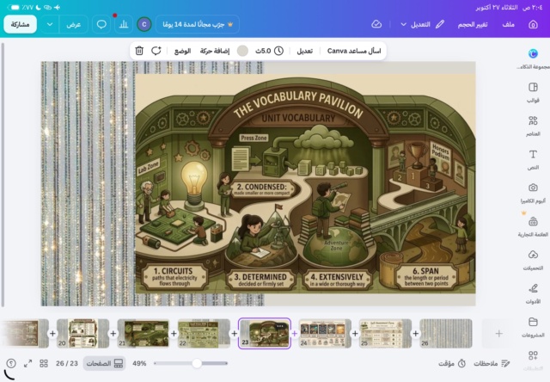
Task: Add page between thumbnails 25 and 26
Action: [x=416, y=334]
